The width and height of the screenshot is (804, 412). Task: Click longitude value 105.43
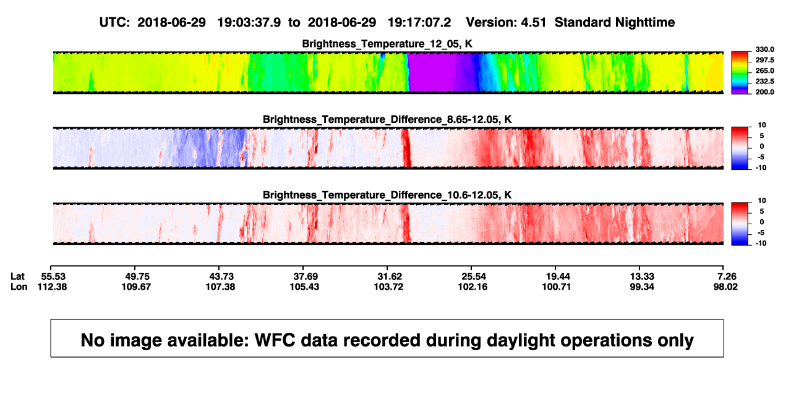(x=304, y=287)
